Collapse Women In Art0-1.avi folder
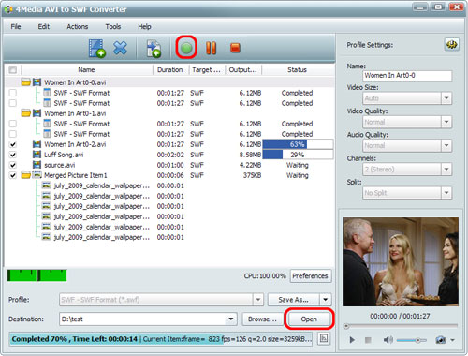The image size is (468, 356). pos(26,113)
